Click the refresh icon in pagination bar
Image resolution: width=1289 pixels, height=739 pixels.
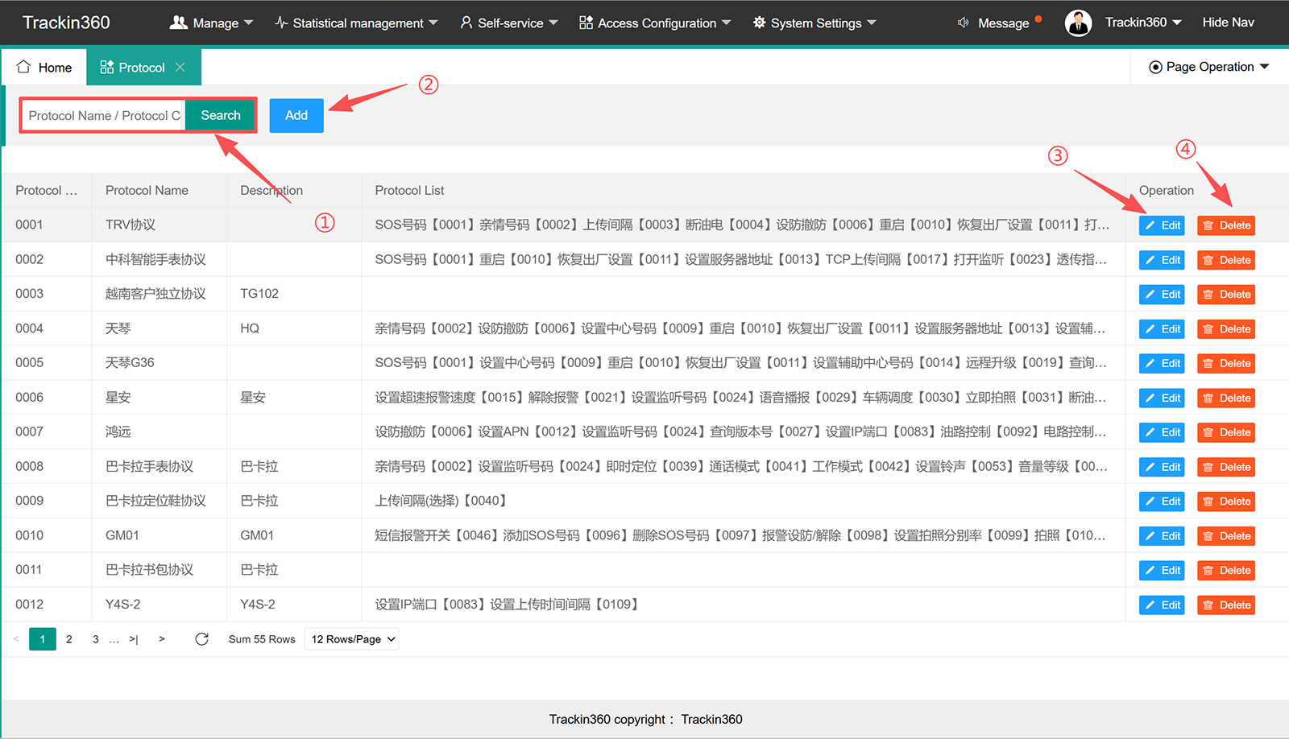[x=201, y=639]
